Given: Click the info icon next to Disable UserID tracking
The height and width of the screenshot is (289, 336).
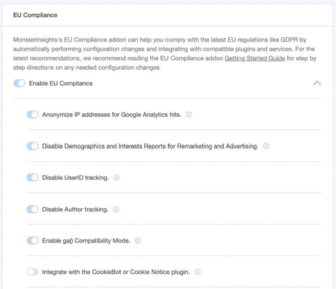Looking at the screenshot, I should [x=116, y=178].
